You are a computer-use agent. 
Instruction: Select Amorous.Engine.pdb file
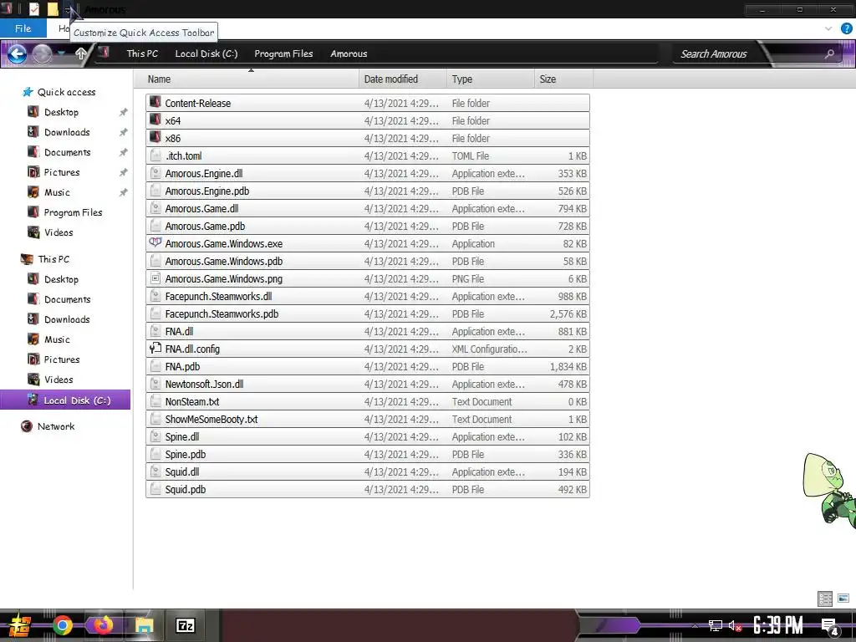click(368, 191)
